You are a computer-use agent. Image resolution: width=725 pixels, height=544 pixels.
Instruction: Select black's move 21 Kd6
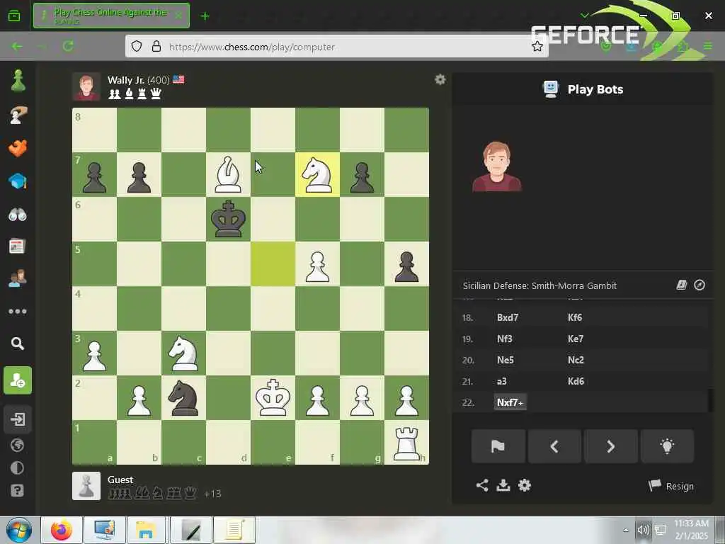tap(576, 381)
